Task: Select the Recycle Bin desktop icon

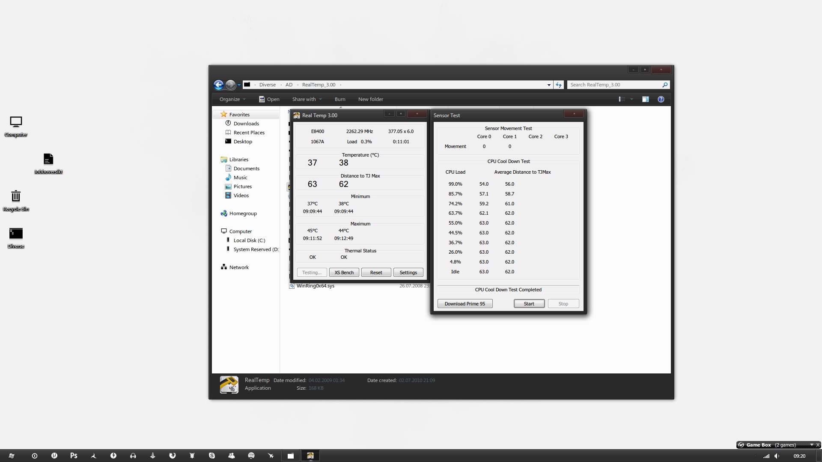Action: tap(16, 201)
